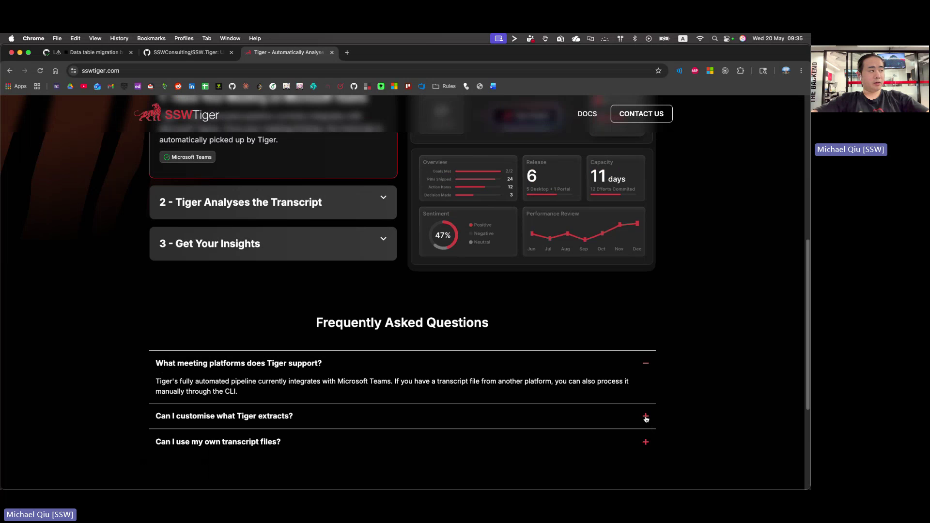Open the Chrome profile avatar
The width and height of the screenshot is (930, 523).
coord(786,71)
